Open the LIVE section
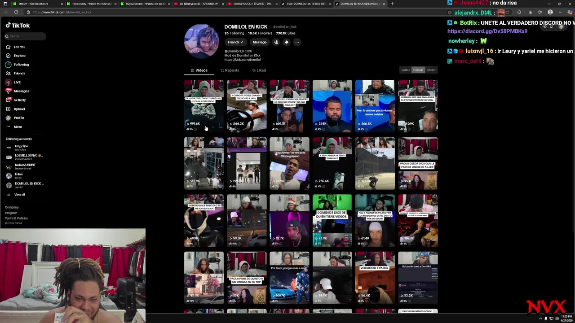This screenshot has height=323, width=575. [x=13, y=82]
